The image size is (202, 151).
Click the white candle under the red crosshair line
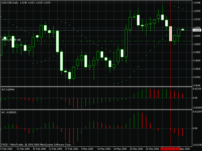[x=171, y=33]
